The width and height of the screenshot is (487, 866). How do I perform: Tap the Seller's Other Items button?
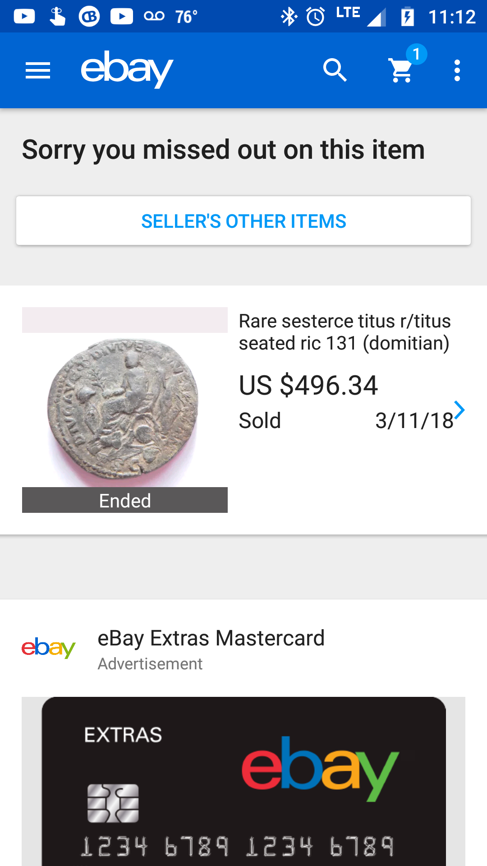pyautogui.click(x=243, y=221)
